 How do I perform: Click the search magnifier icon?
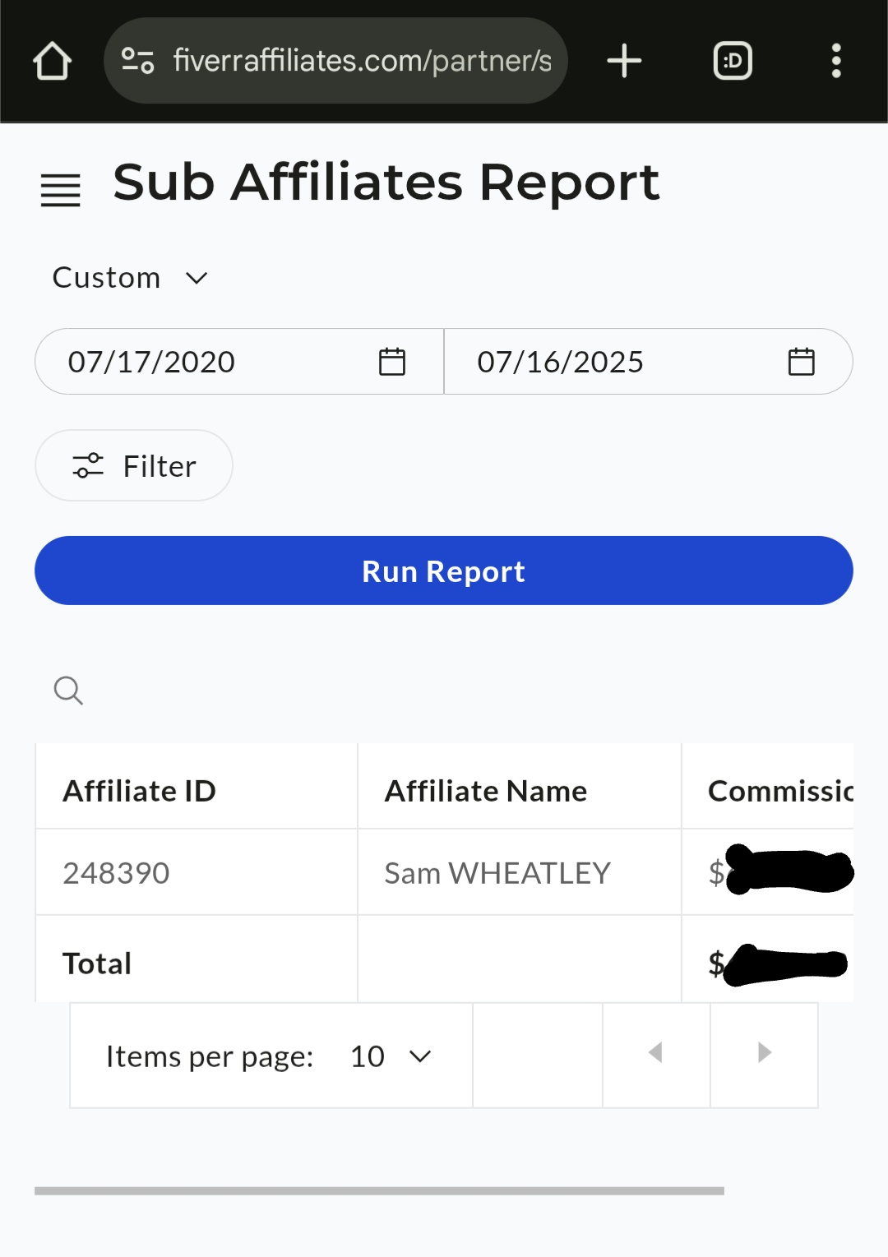click(x=68, y=691)
